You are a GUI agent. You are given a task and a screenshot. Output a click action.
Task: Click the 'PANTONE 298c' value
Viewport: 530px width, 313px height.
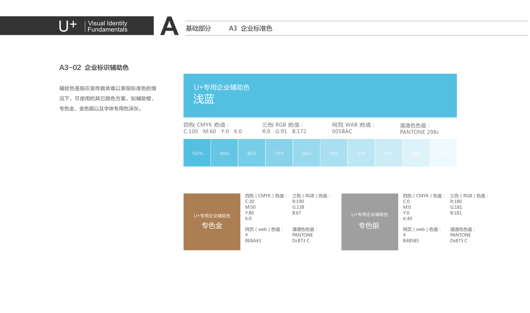coord(419,132)
